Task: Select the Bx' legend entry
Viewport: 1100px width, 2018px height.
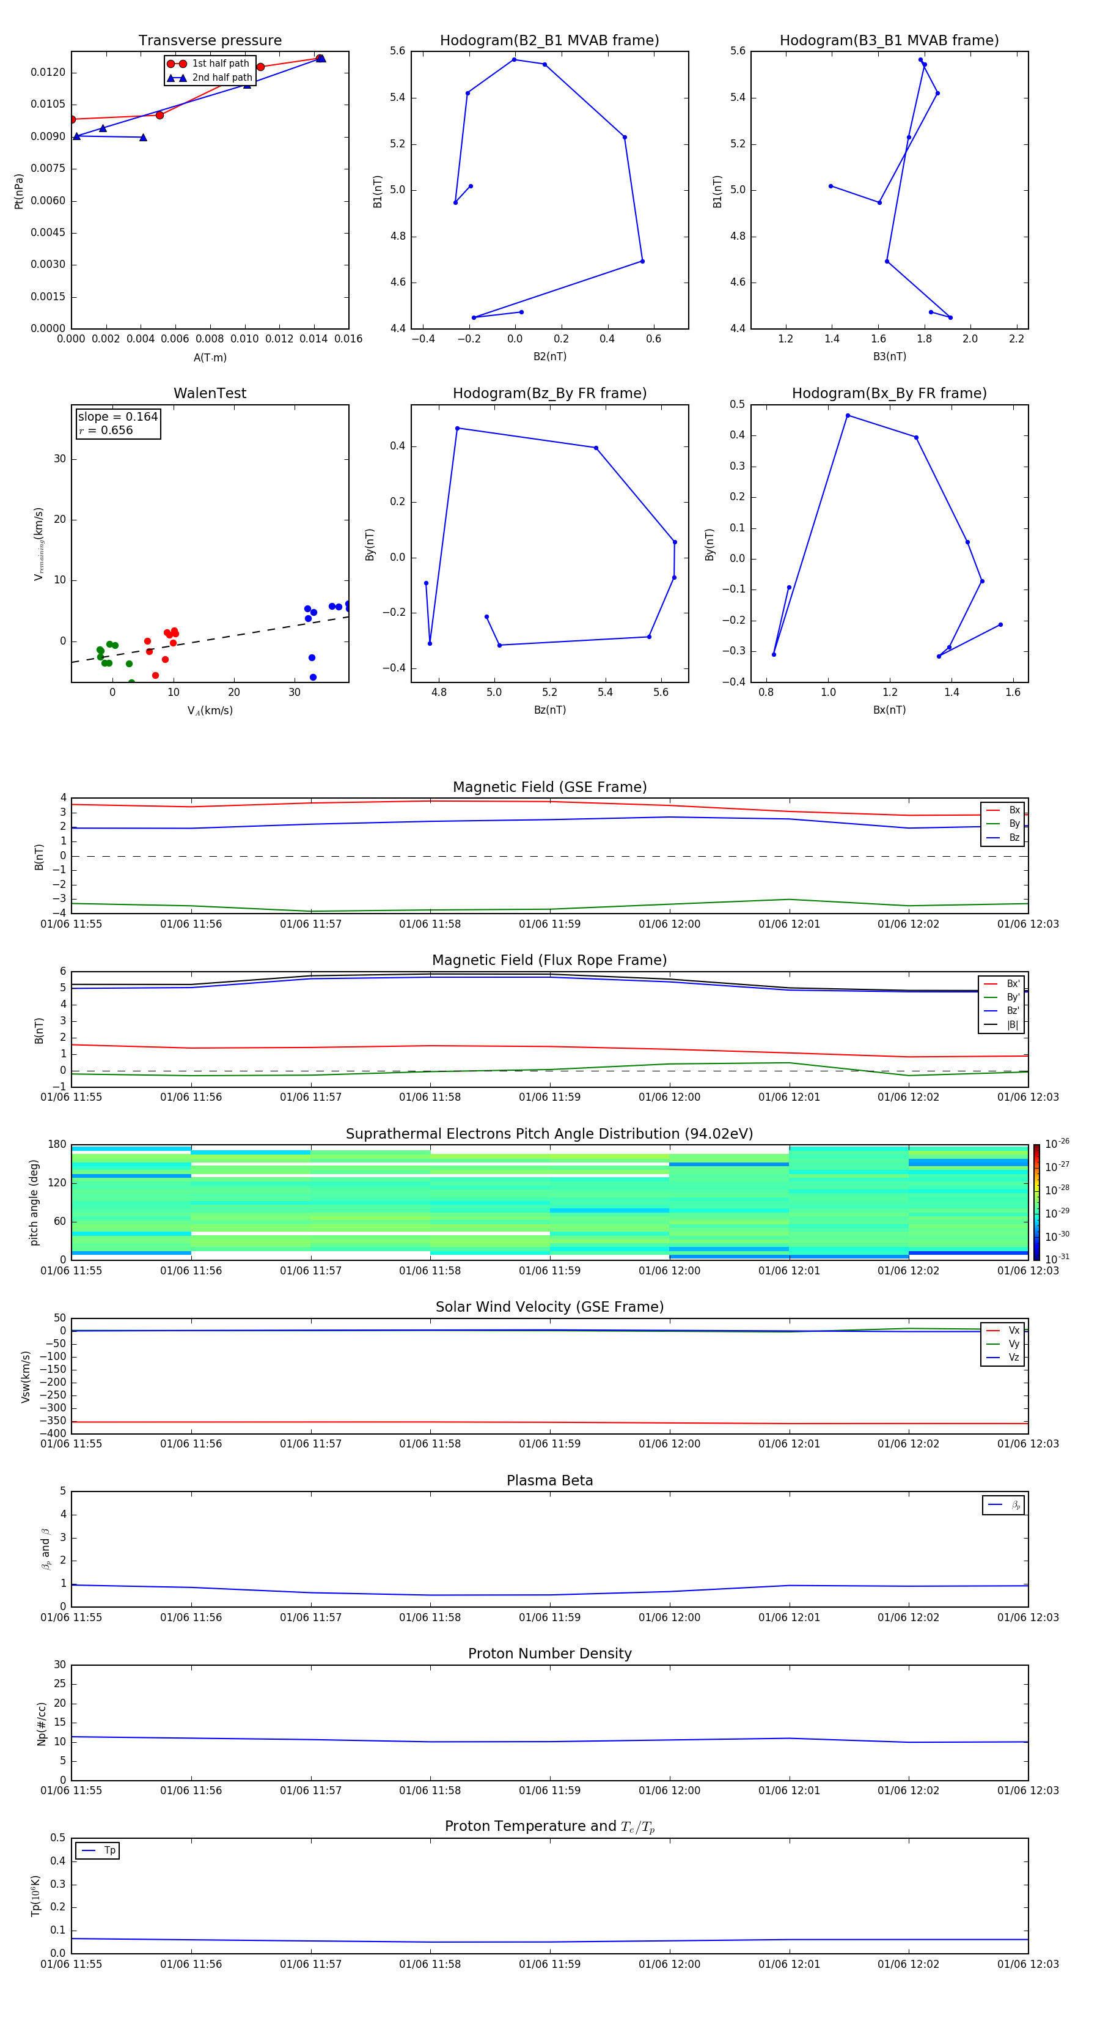Action: 1002,984
